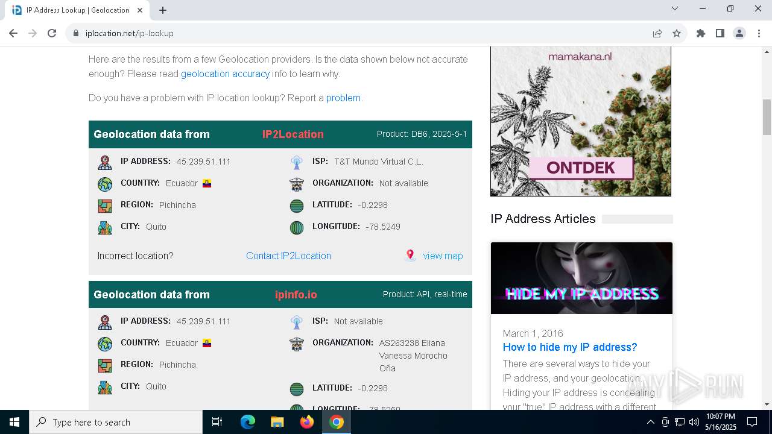Click the browser Back arrow
The image size is (772, 434).
(x=13, y=33)
